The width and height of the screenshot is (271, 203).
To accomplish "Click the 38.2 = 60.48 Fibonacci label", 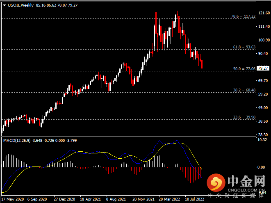I will point(244,90).
